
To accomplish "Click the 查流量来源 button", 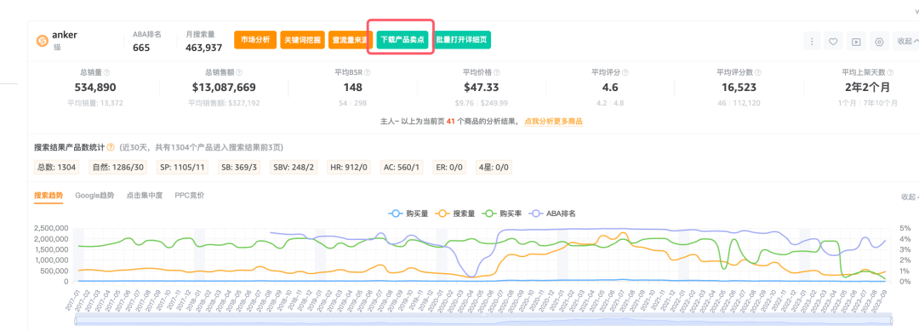I will coord(350,40).
